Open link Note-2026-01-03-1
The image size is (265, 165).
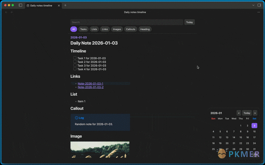(91, 84)
